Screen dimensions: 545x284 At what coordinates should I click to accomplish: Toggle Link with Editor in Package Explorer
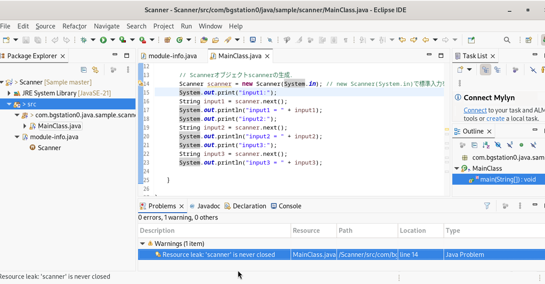(x=95, y=70)
